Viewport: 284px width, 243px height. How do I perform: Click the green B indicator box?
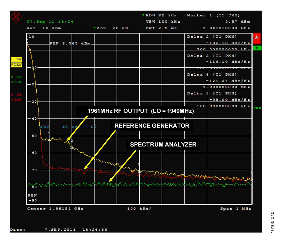click(x=257, y=48)
